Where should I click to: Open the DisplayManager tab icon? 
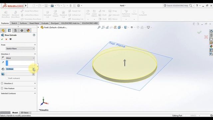[28, 30]
